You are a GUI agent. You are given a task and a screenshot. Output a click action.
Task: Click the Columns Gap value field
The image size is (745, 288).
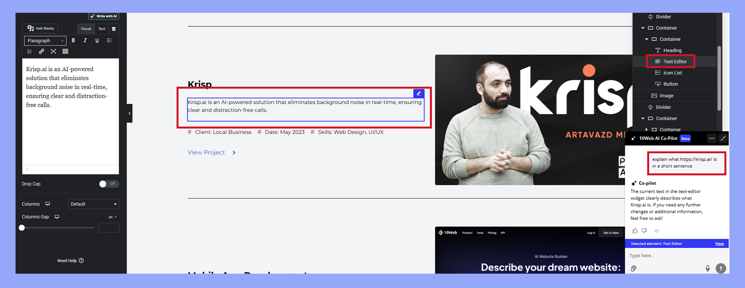[x=109, y=228]
